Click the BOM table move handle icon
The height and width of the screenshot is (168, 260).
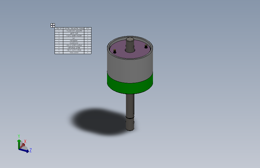53,25
